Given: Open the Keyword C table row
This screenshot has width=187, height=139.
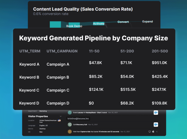Looking at the screenshot, I should 94,90.
